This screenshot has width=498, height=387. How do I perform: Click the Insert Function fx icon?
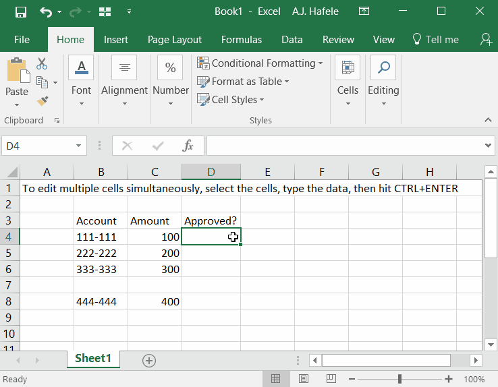(188, 146)
